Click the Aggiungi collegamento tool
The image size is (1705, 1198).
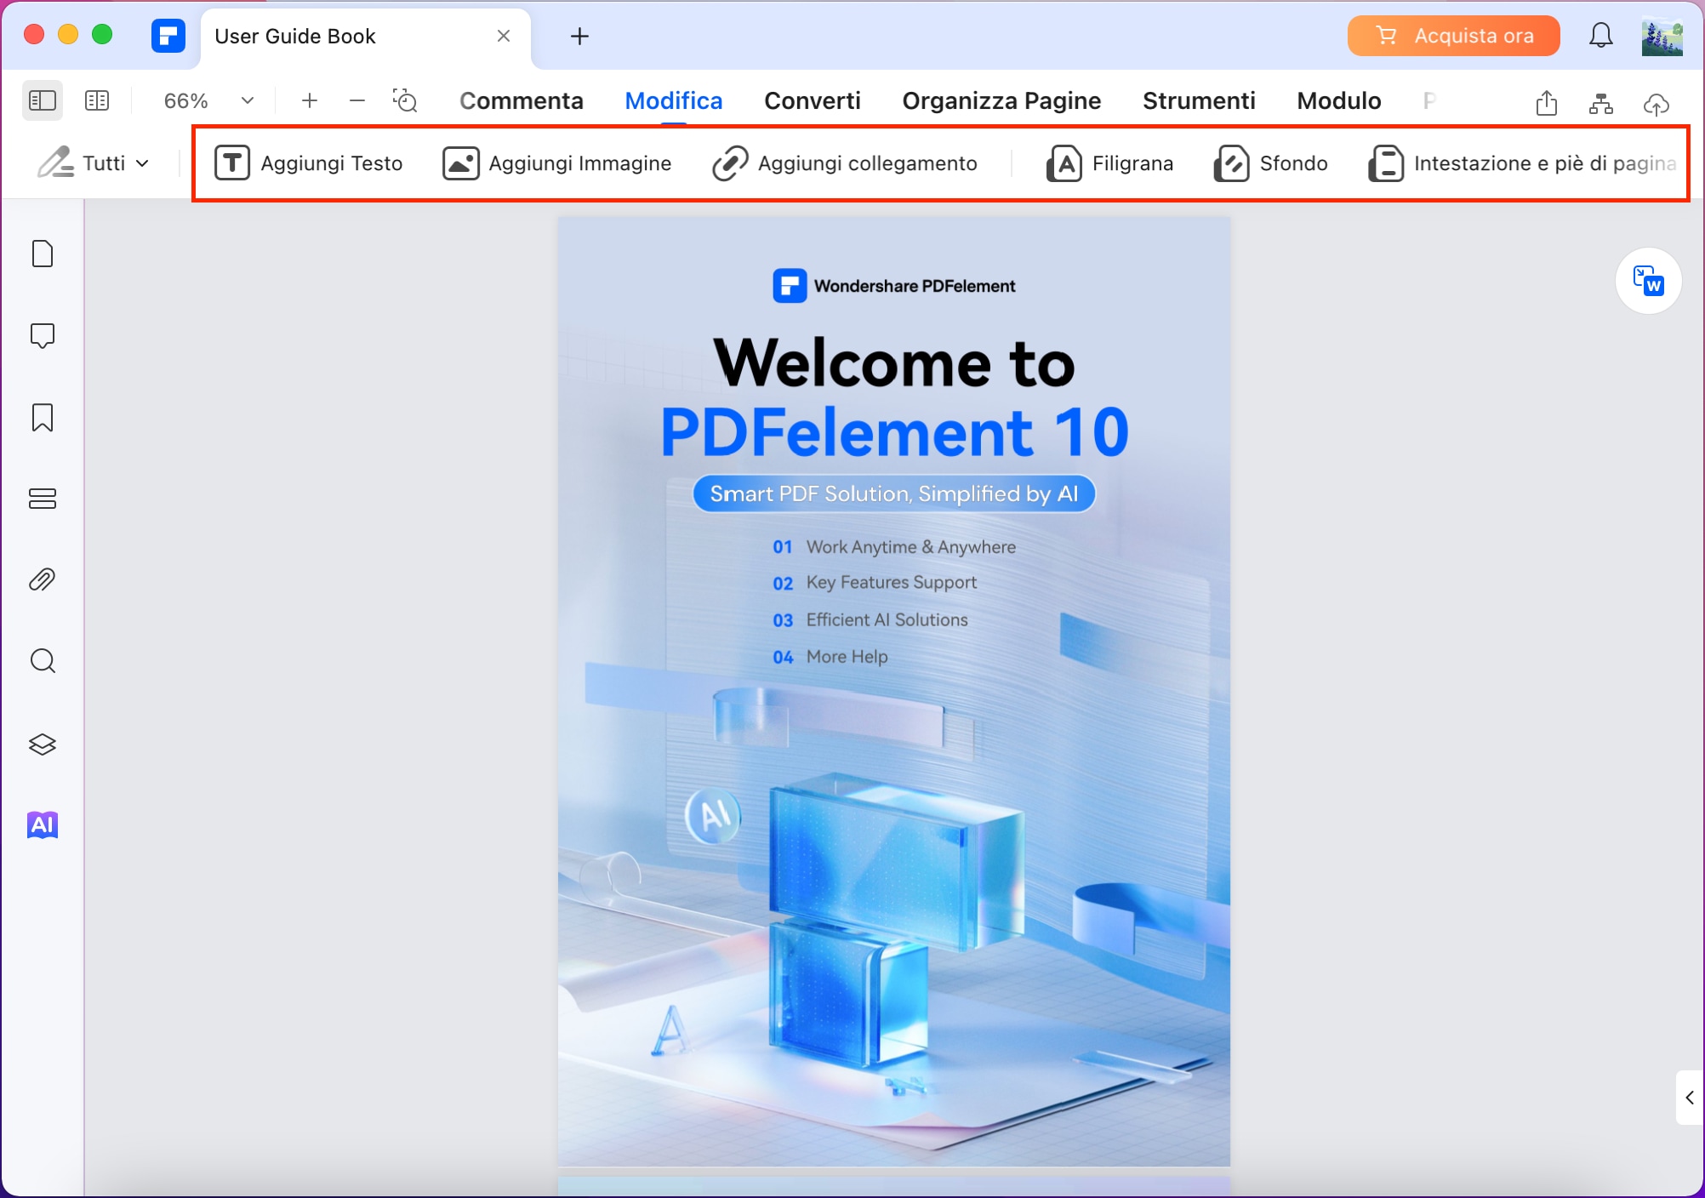[x=844, y=163]
